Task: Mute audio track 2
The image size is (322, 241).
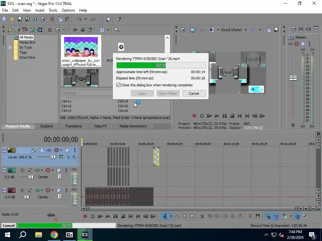Action: pyautogui.click(x=58, y=170)
